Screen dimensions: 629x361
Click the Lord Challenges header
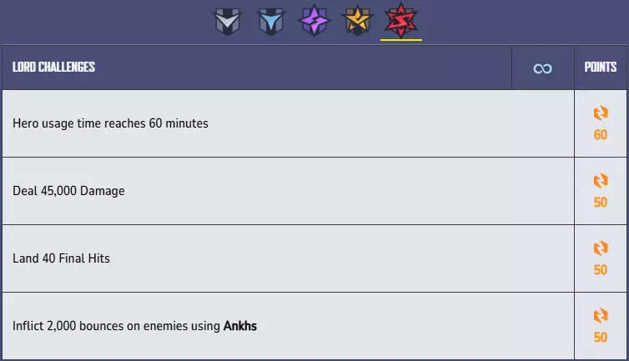coord(53,68)
